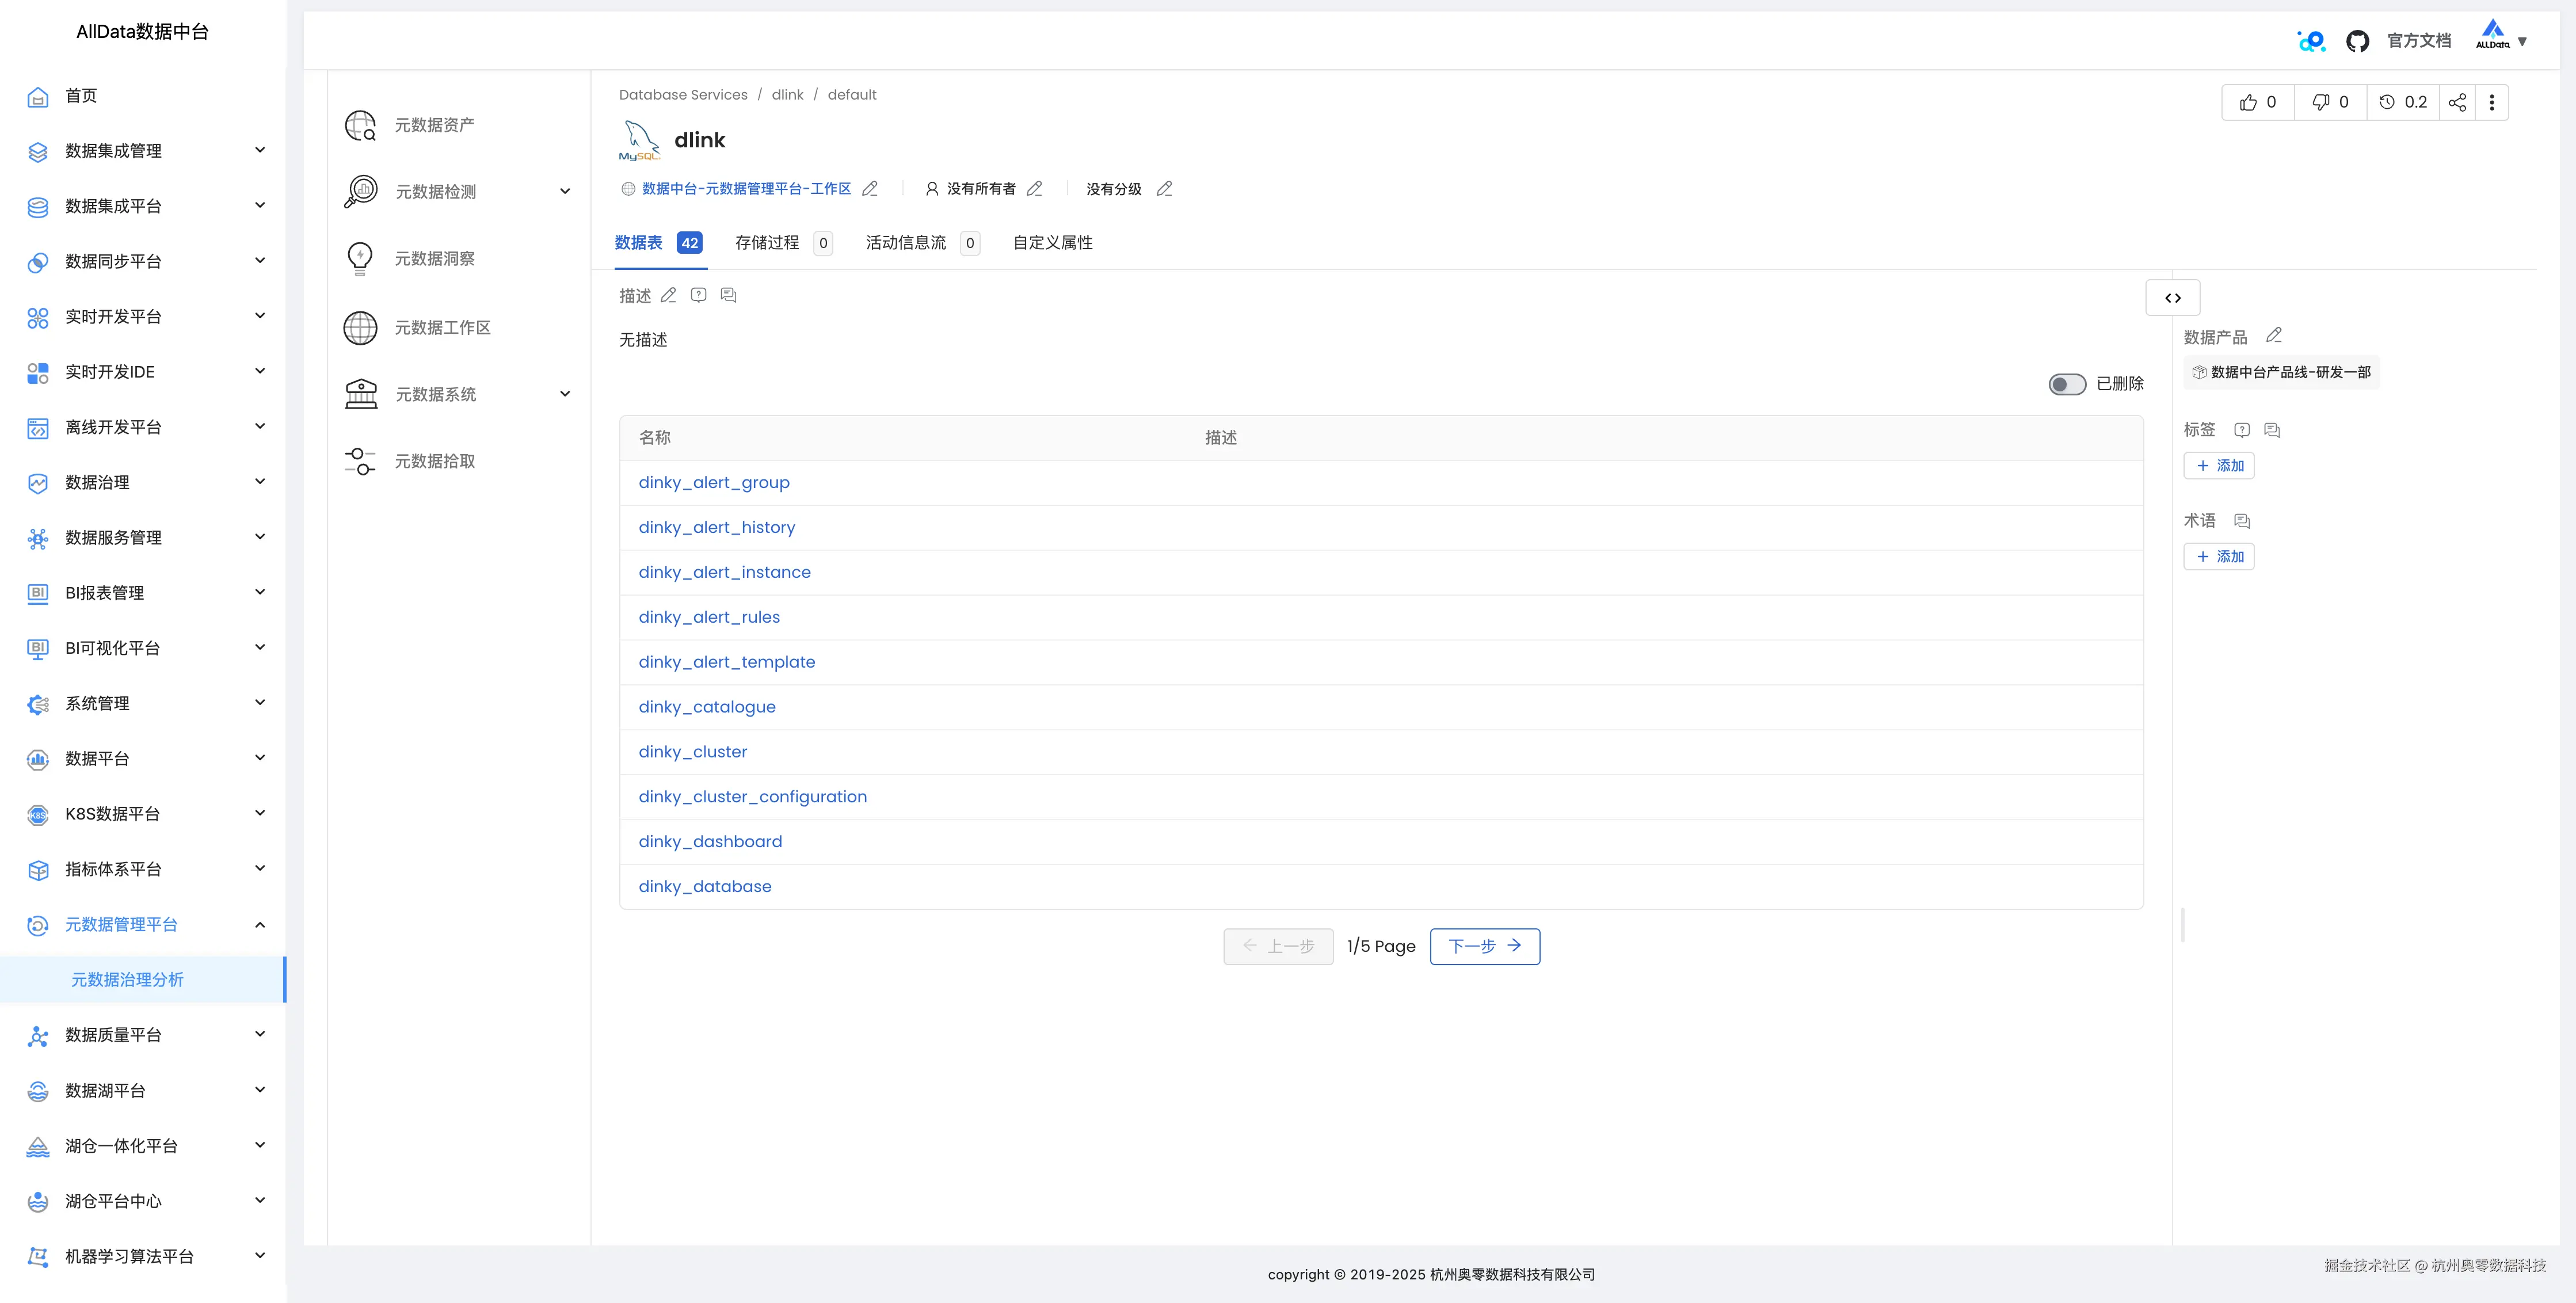2576x1303 pixels.
Task: Click the GitHub icon in header
Action: [2357, 41]
